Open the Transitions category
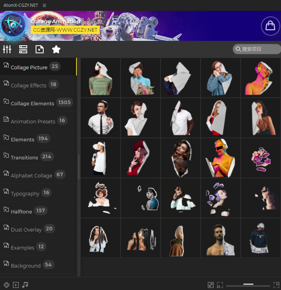Viewport: 281px width, 290px height. (38, 157)
